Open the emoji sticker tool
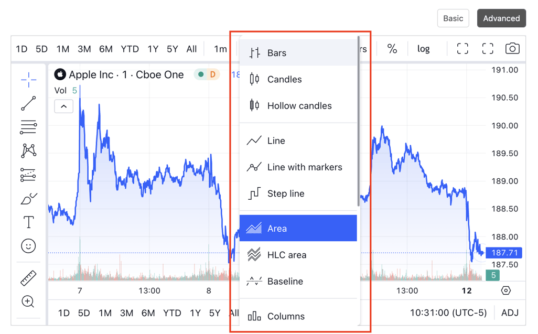 [28, 245]
